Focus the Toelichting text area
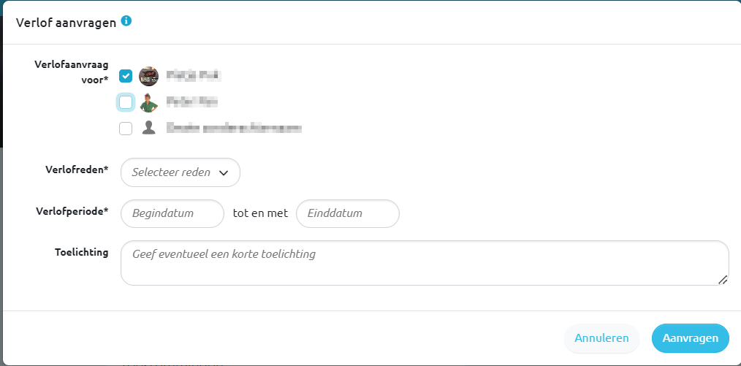Image resolution: width=741 pixels, height=366 pixels. [424, 263]
